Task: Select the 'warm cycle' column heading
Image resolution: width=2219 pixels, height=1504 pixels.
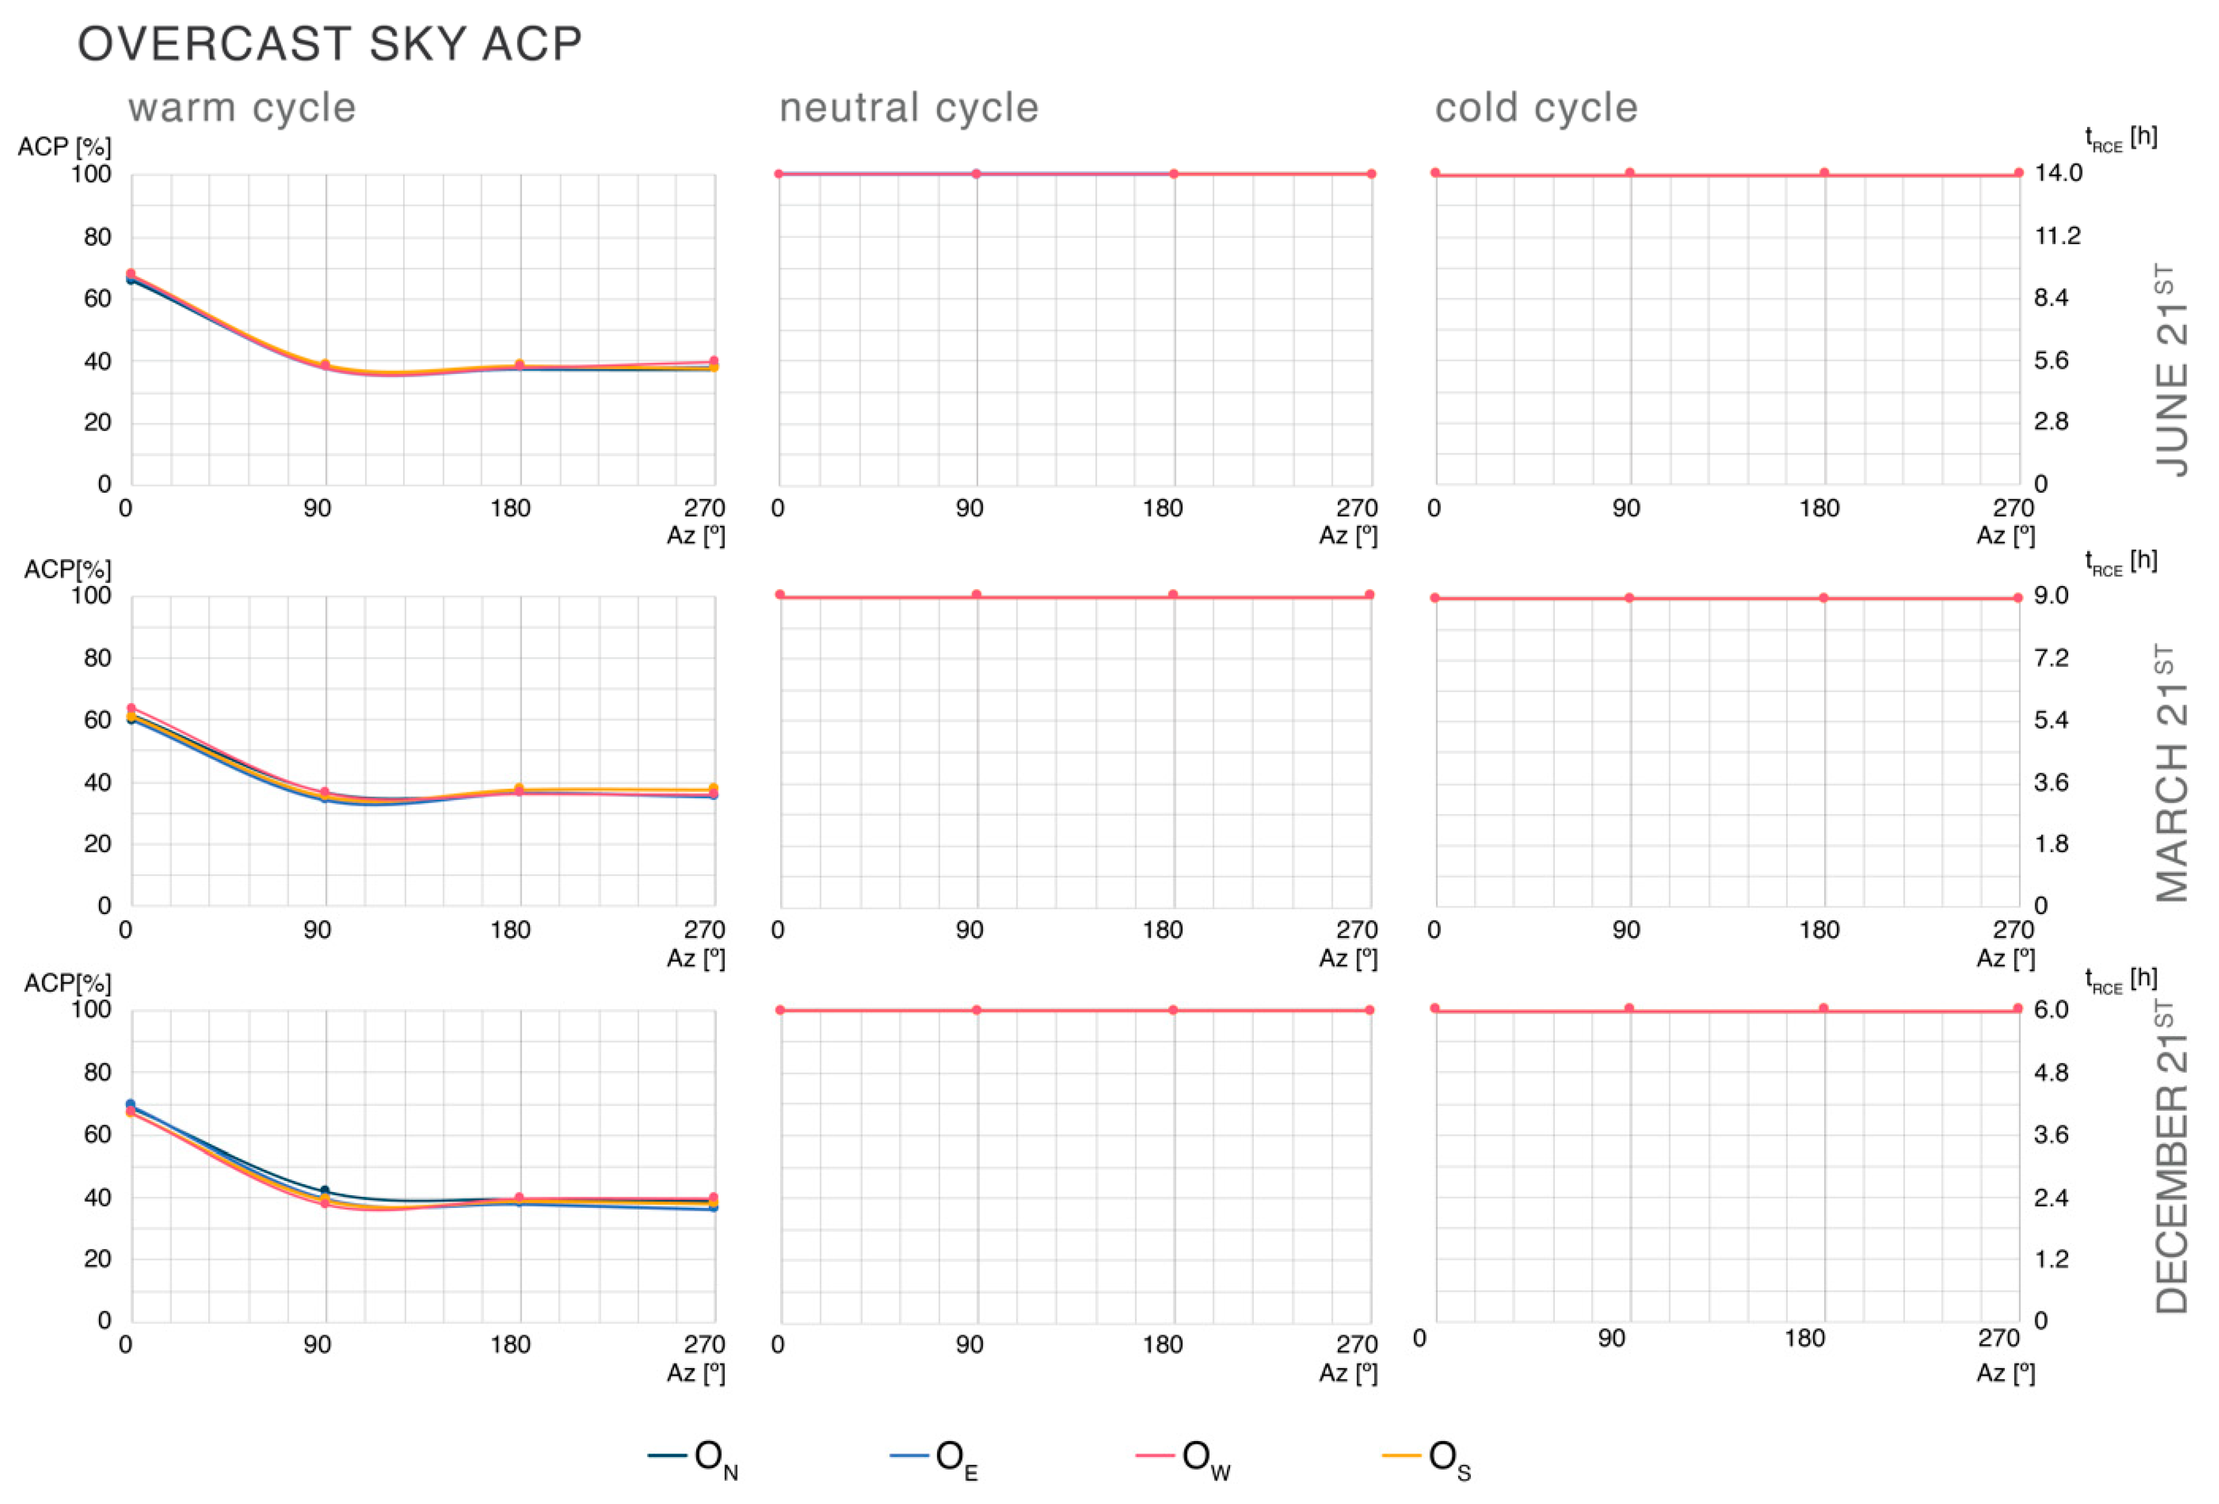Action: [242, 107]
